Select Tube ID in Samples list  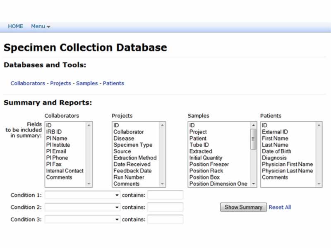click(199, 145)
